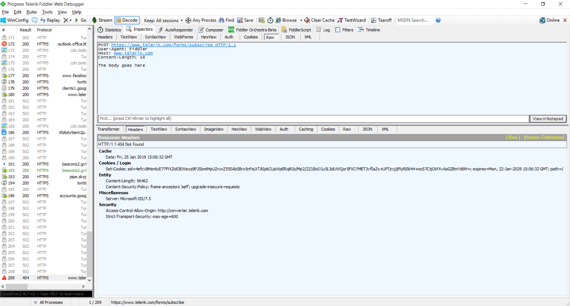Open the Tools menu
The width and height of the screenshot is (570, 306).
pyautogui.click(x=47, y=12)
